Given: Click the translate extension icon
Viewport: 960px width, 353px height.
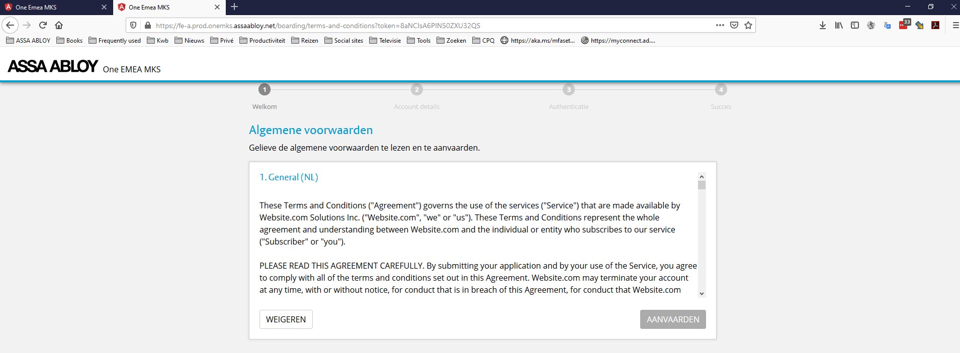Looking at the screenshot, I should click(887, 25).
